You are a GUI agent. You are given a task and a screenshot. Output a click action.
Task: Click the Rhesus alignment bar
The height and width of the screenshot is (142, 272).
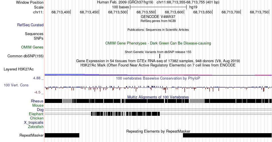tap(158, 101)
